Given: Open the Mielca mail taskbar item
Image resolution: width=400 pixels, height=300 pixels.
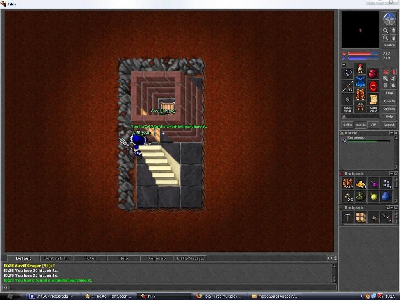Looking at the screenshot, I should (275, 296).
